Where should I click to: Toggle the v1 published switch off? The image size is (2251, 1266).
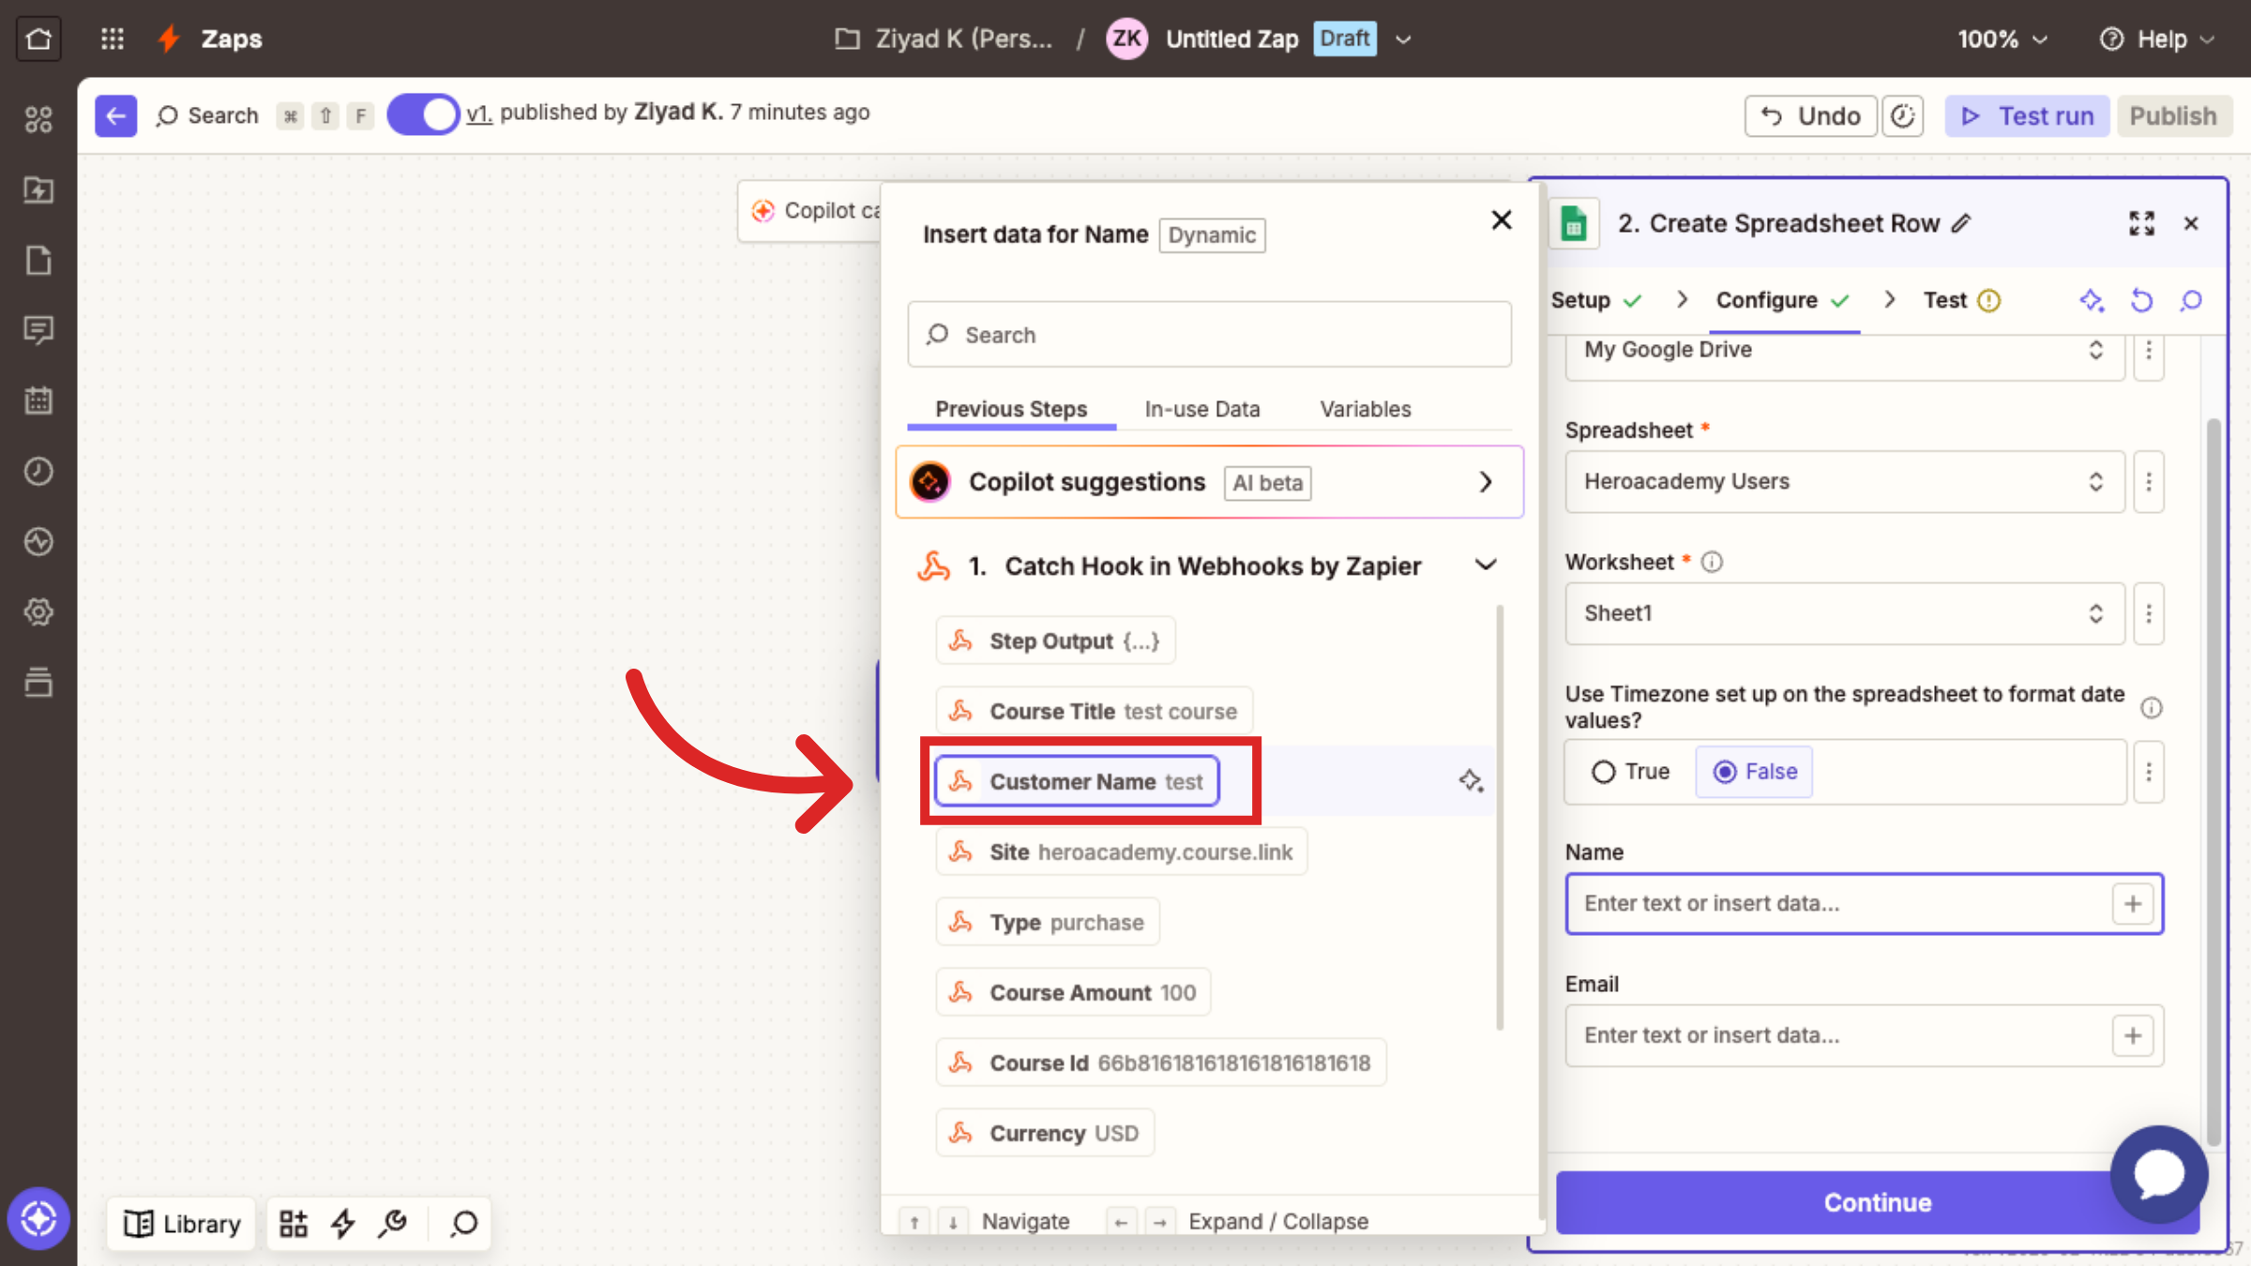[423, 113]
